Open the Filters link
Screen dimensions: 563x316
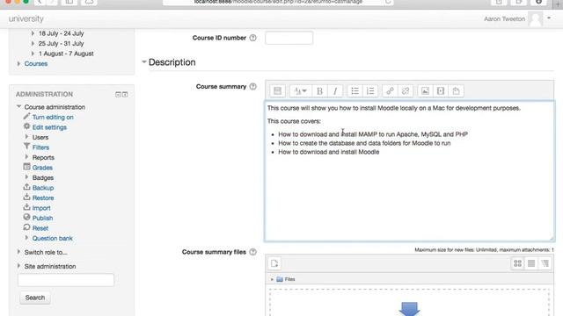coord(40,147)
